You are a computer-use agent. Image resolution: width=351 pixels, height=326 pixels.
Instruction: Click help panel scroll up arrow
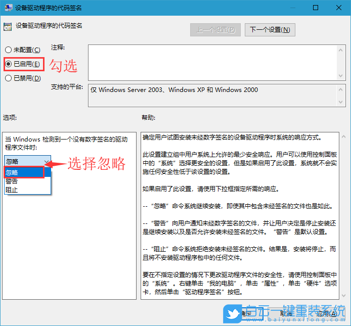pos(343,136)
